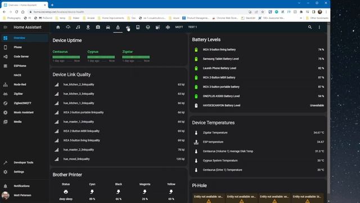Select the device health tab
This screenshot has height=203, width=360.
(x=118, y=28)
